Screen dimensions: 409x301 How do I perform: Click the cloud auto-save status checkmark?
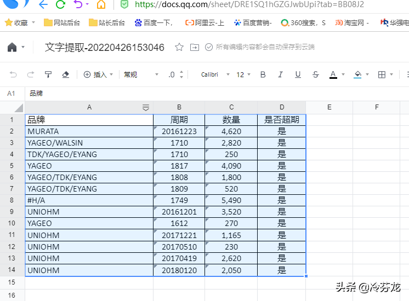point(209,47)
